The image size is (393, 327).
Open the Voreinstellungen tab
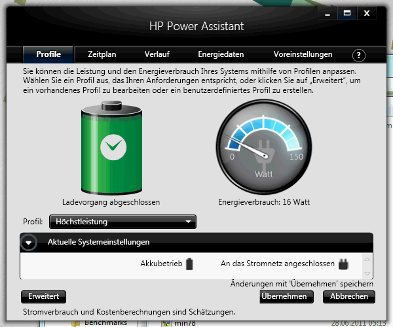pyautogui.click(x=303, y=54)
